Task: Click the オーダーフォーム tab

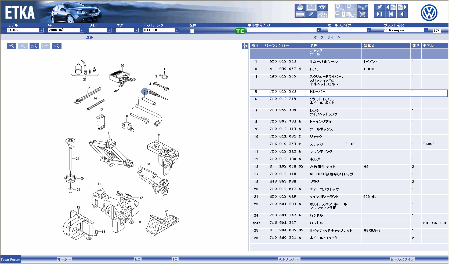Action: click(327, 37)
